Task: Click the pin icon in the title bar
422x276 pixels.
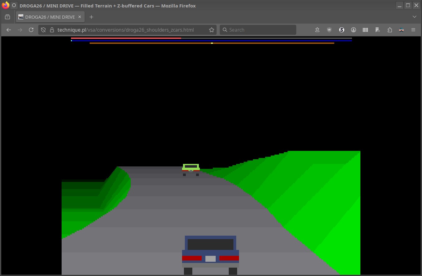Action: coord(14,5)
